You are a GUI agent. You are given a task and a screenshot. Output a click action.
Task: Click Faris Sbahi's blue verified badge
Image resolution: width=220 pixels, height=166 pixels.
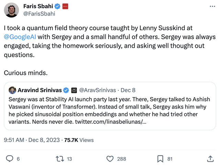[57, 7]
